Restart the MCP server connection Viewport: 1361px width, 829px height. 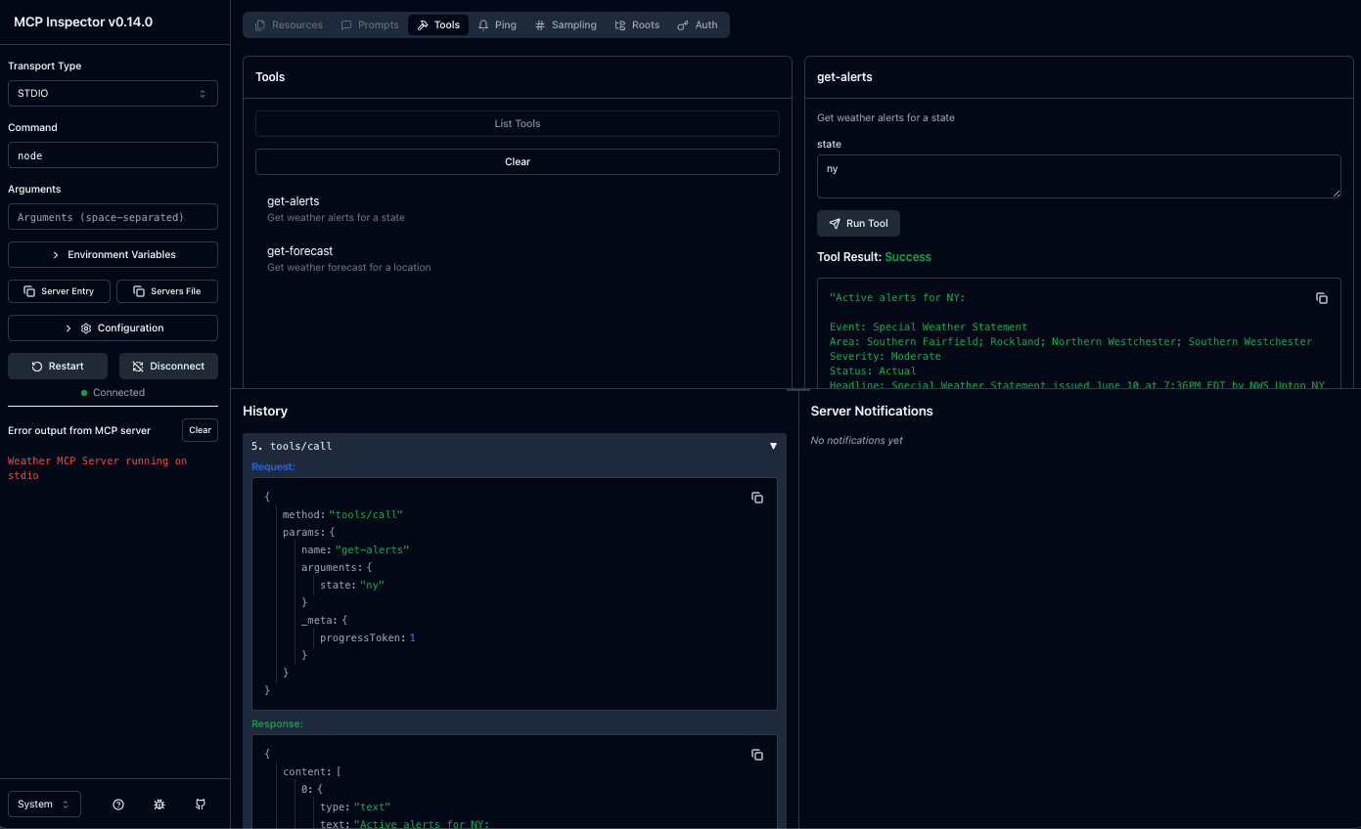pos(58,366)
